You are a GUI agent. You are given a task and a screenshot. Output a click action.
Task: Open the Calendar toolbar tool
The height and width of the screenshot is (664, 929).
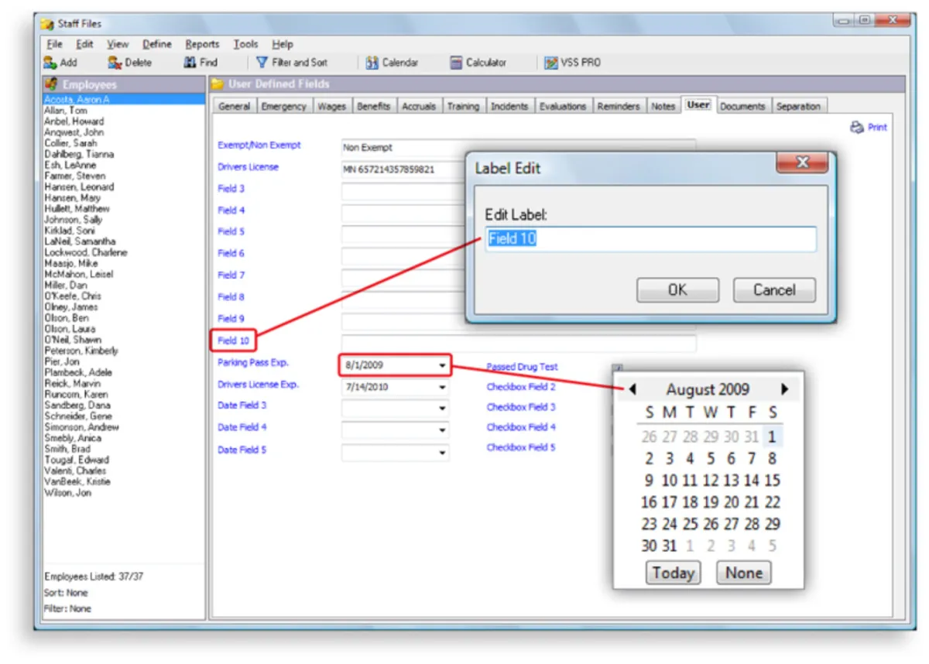pyautogui.click(x=393, y=63)
